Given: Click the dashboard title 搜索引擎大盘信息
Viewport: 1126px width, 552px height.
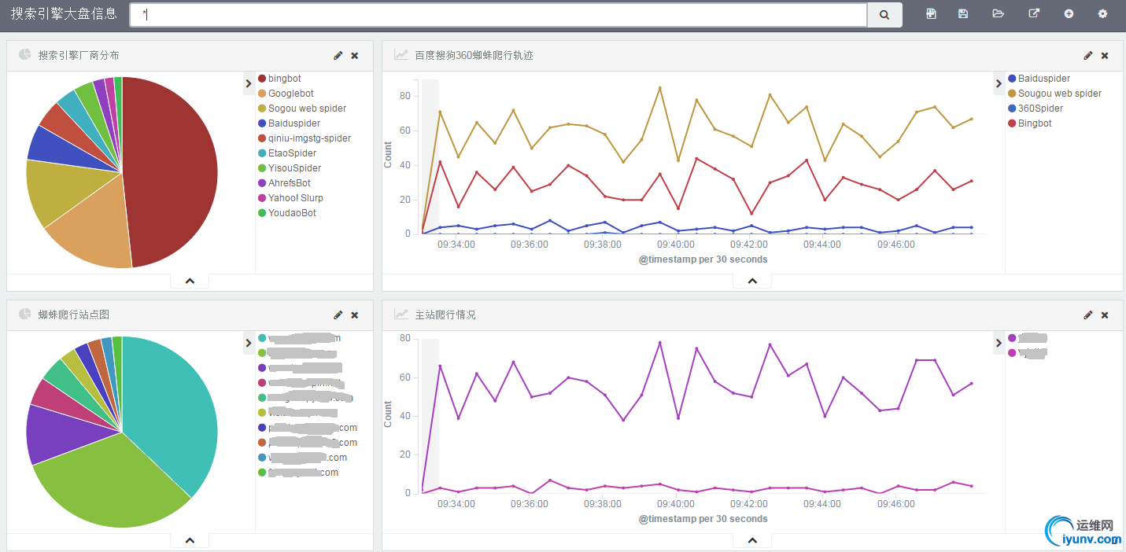Looking at the screenshot, I should click(x=64, y=14).
